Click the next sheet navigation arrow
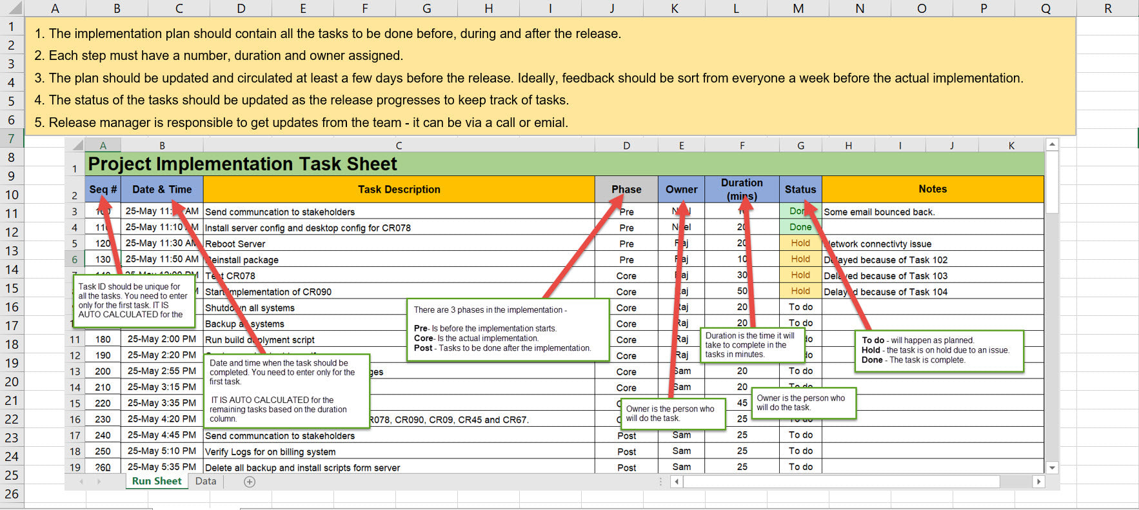 pos(99,482)
